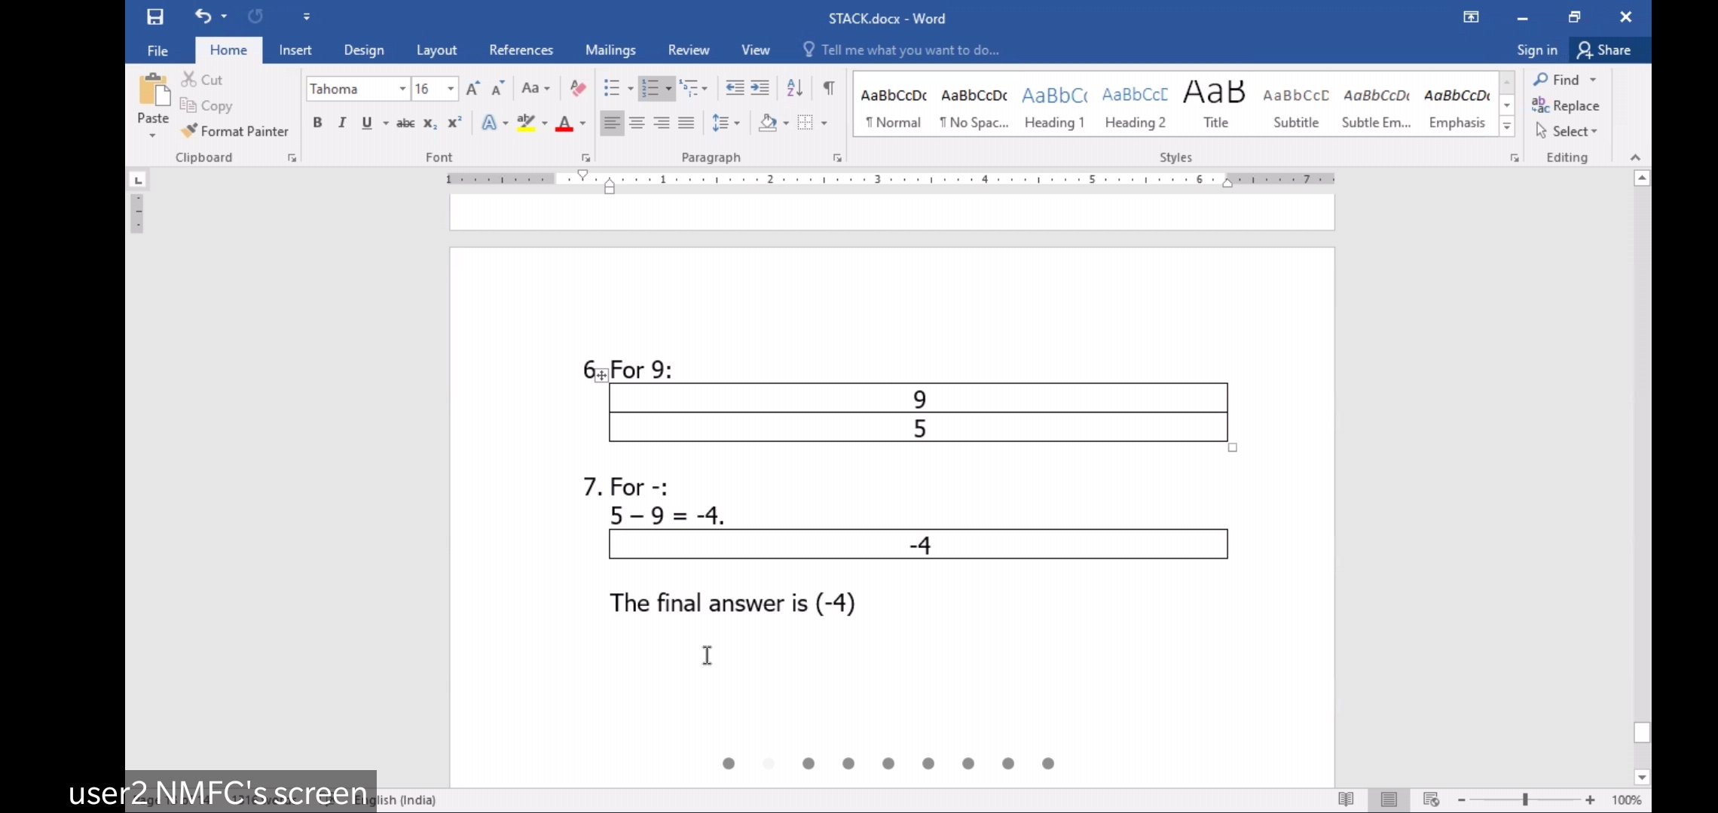Click the Sort A-Z icon
Image resolution: width=1718 pixels, height=813 pixels.
click(794, 88)
